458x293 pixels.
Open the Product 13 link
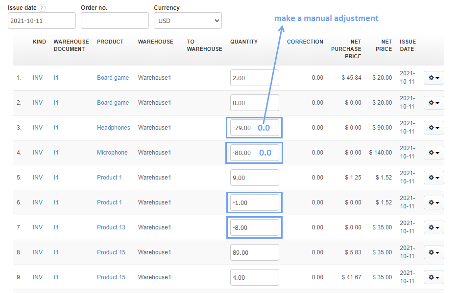[x=111, y=227]
